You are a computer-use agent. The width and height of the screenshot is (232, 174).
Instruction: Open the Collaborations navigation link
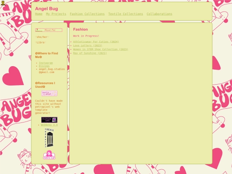(x=159, y=14)
